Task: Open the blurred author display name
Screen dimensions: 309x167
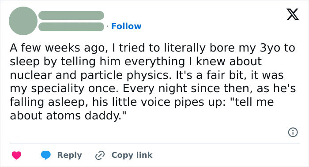Action: click(72, 15)
